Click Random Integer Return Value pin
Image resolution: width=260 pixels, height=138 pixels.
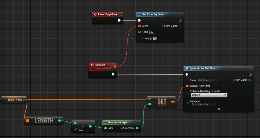click(137, 128)
